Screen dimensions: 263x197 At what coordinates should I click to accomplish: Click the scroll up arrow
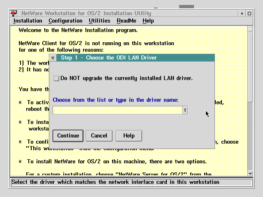click(250, 29)
